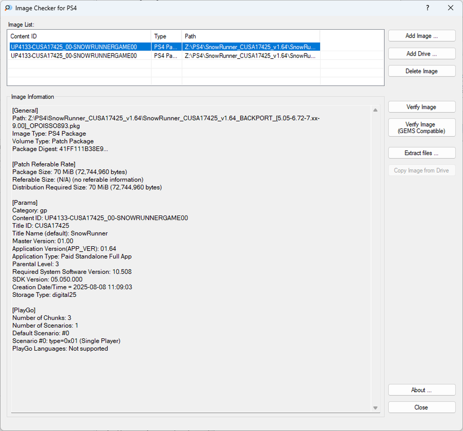Delete the selected image with Delete Image
The width and height of the screenshot is (463, 431).
(421, 71)
